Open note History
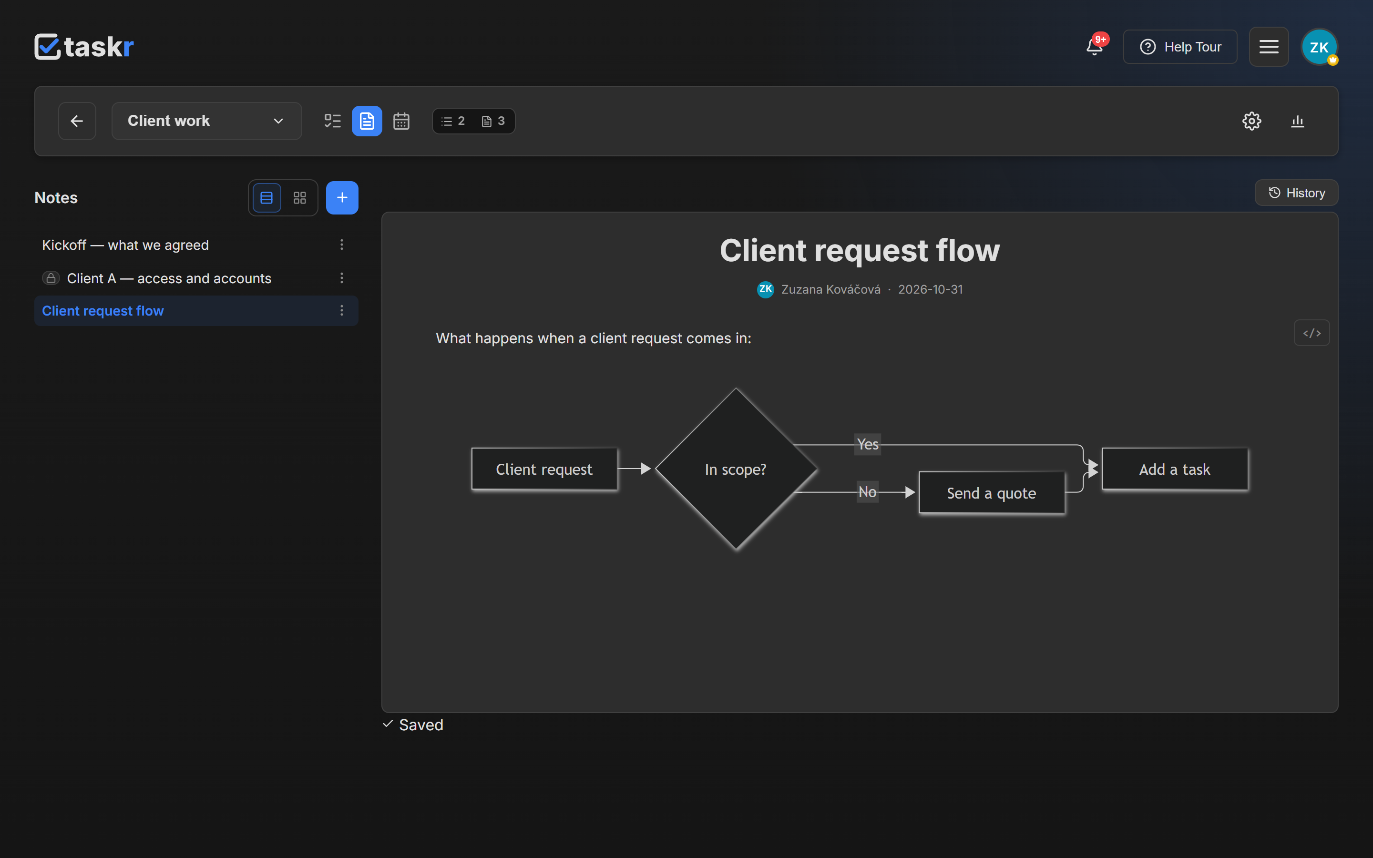The height and width of the screenshot is (858, 1373). coord(1296,193)
